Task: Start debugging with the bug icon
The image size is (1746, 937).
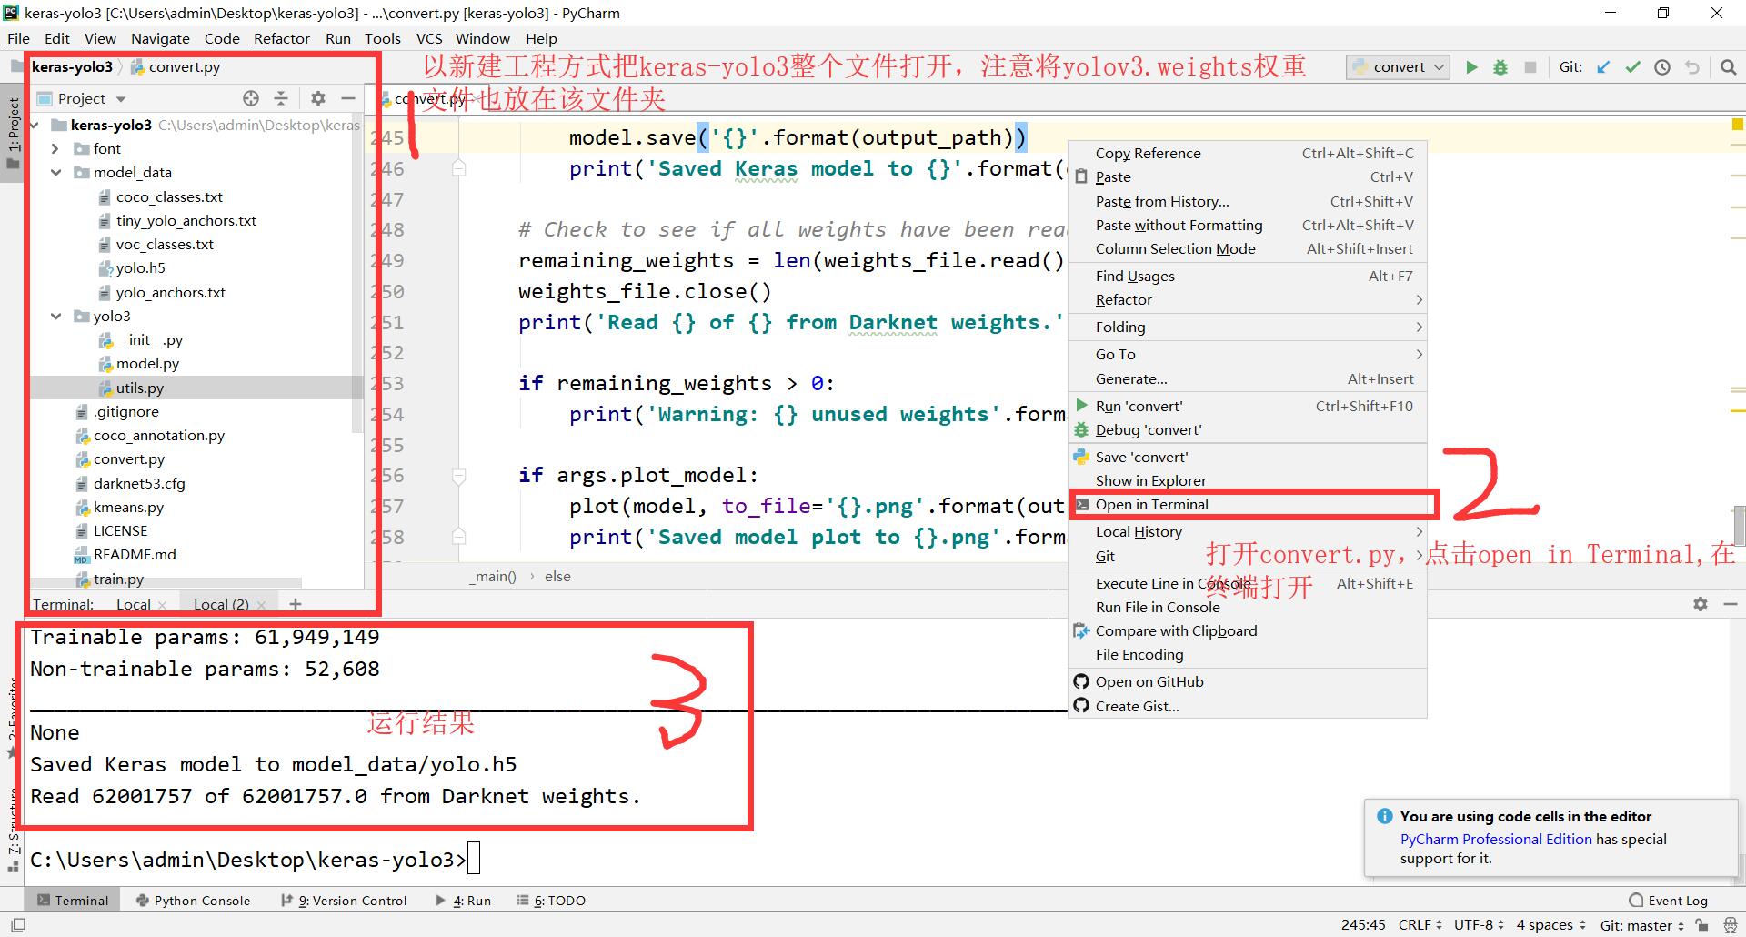Action: [1500, 67]
